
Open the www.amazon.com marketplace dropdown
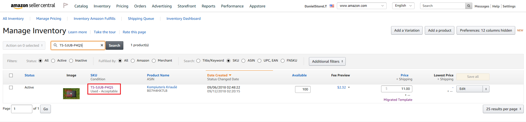(x=361, y=6)
